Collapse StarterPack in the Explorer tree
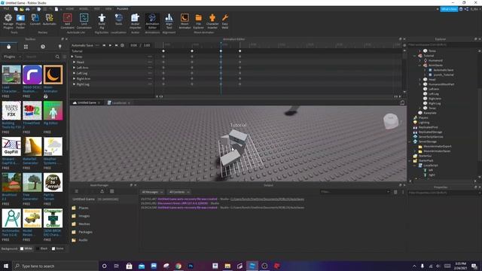Screen dimensions: 482x271 click(410, 160)
